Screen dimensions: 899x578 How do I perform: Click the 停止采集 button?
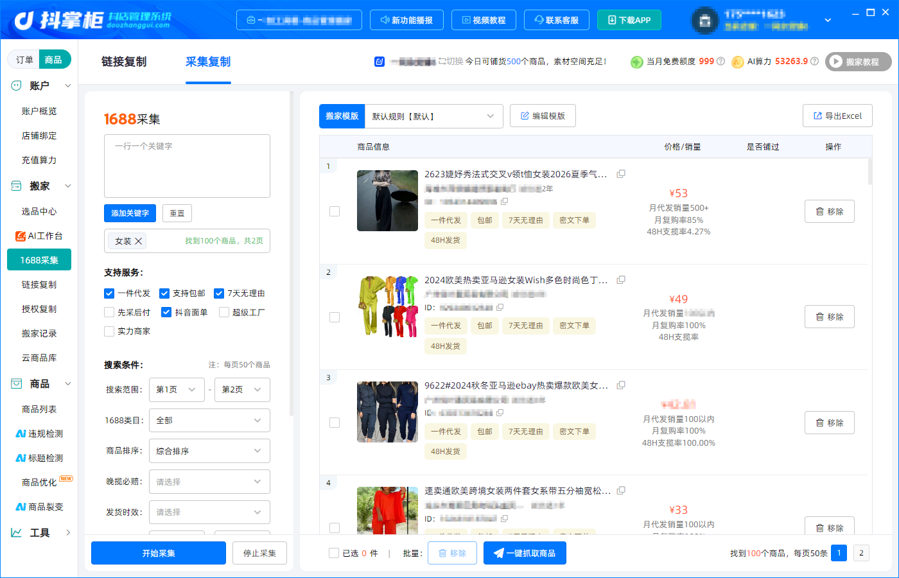(x=259, y=553)
